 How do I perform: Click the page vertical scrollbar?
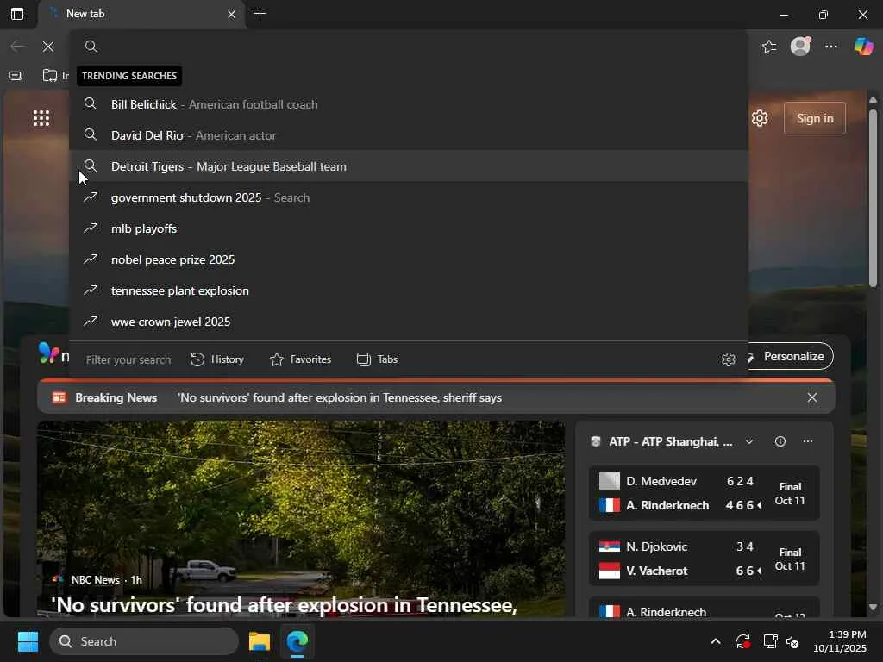[873, 197]
